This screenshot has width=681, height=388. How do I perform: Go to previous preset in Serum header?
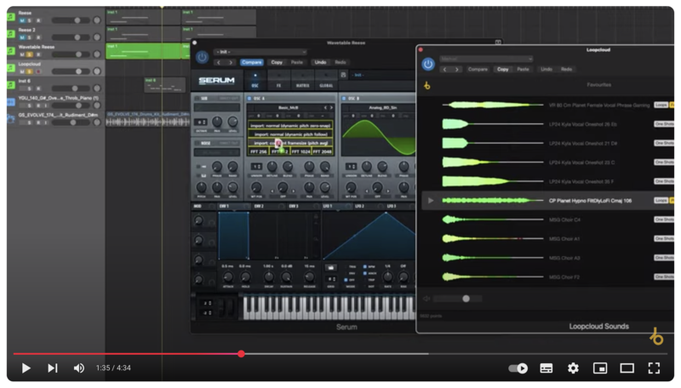click(x=219, y=62)
